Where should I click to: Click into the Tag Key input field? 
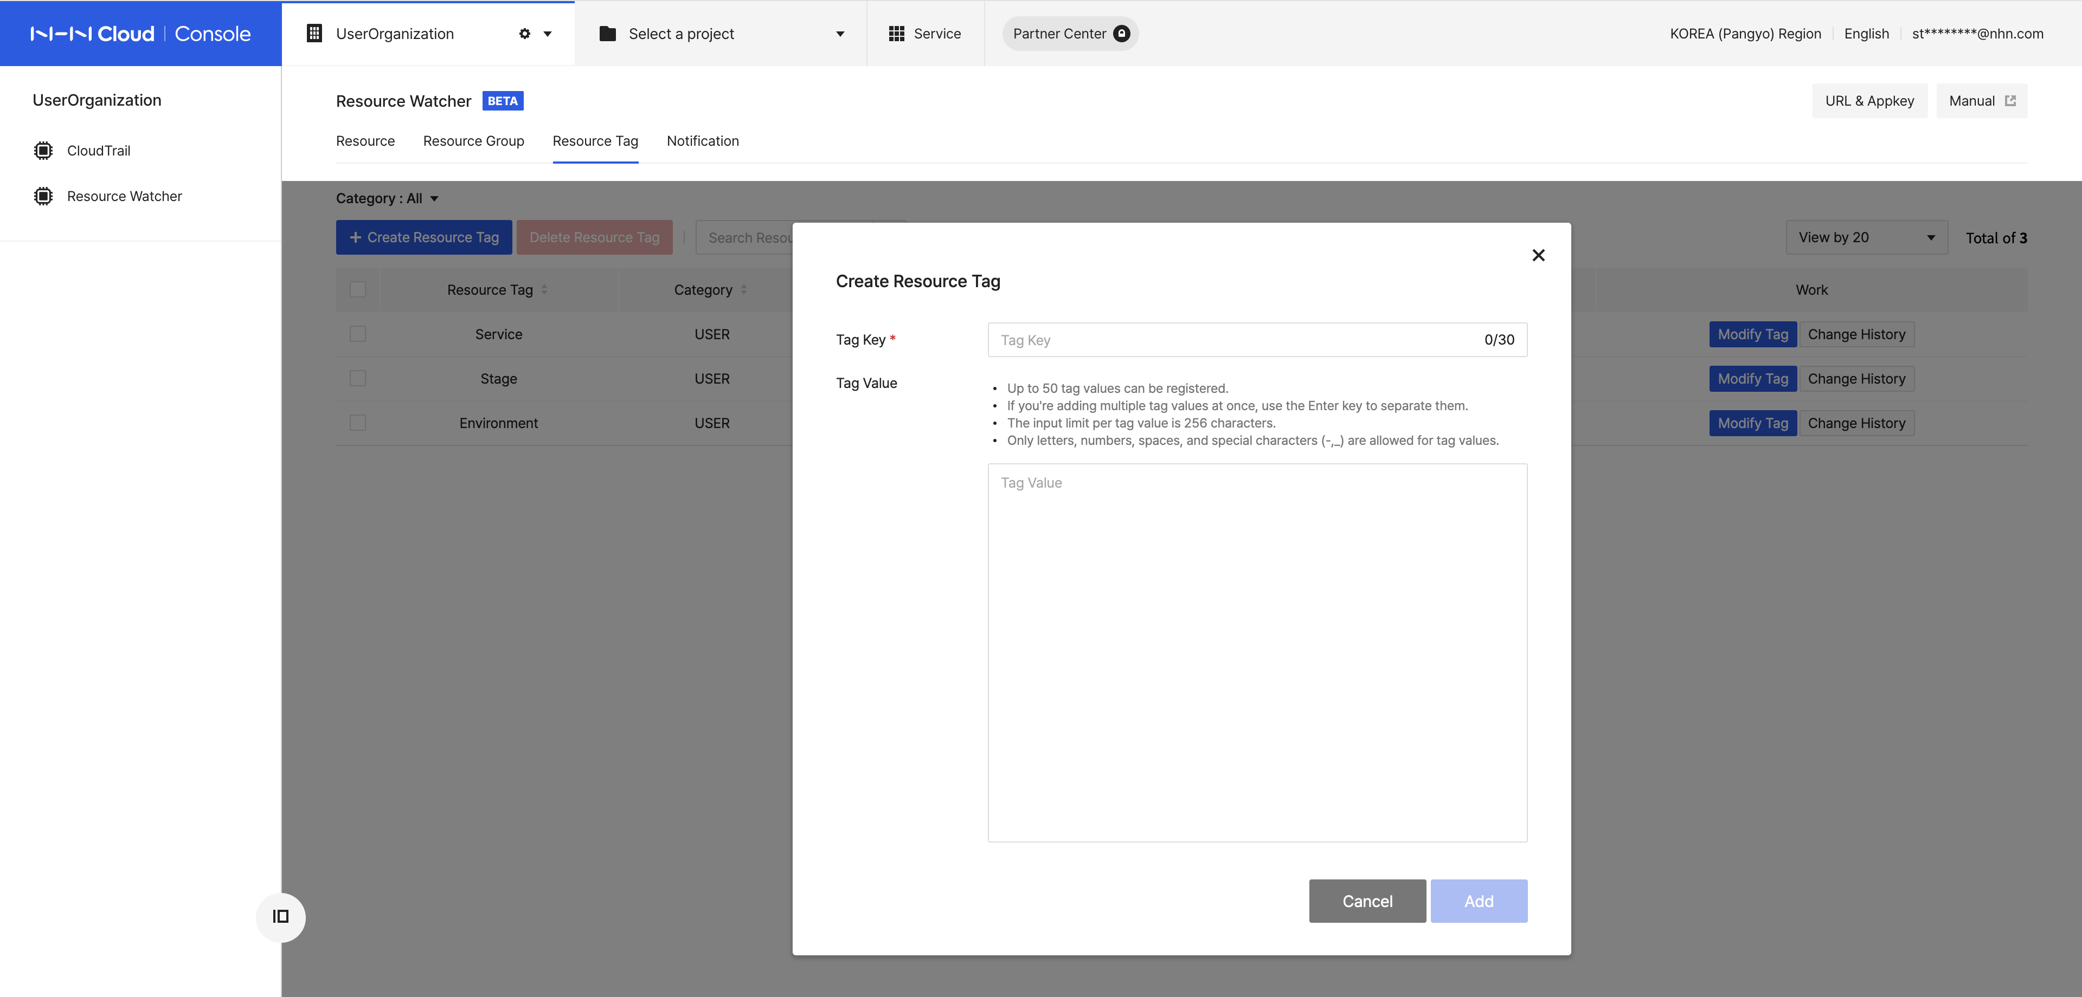click(x=1258, y=340)
